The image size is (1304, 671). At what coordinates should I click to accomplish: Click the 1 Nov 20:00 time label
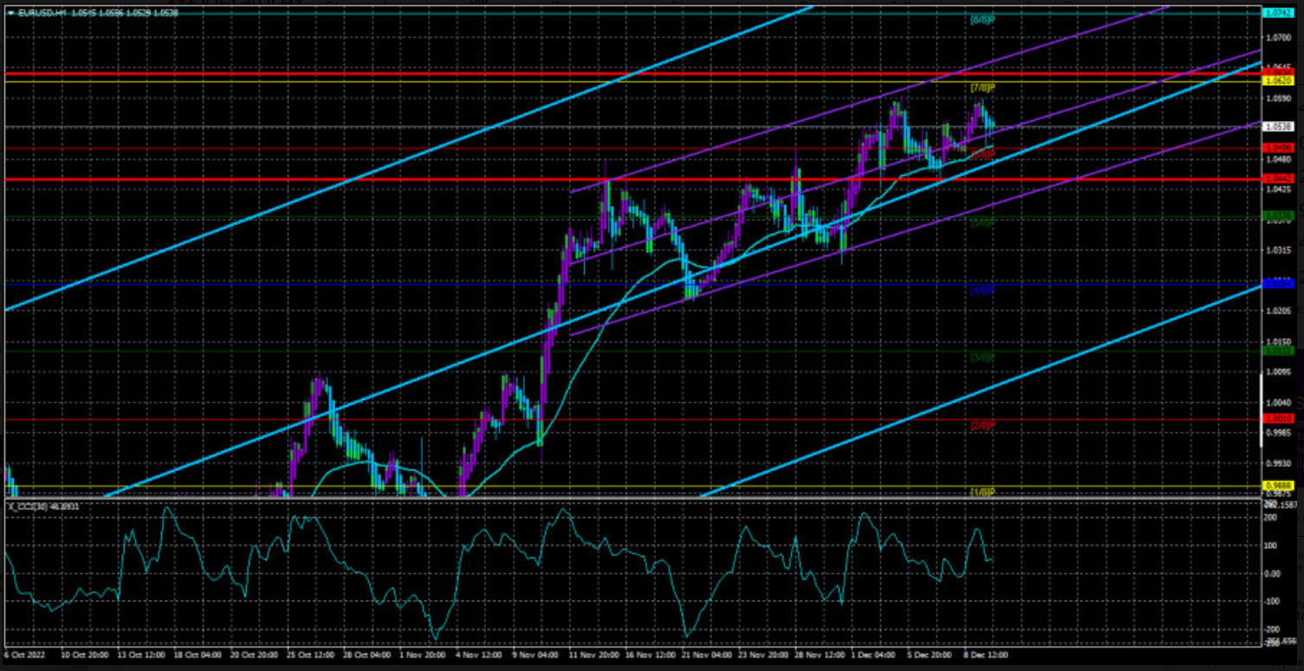[425, 655]
